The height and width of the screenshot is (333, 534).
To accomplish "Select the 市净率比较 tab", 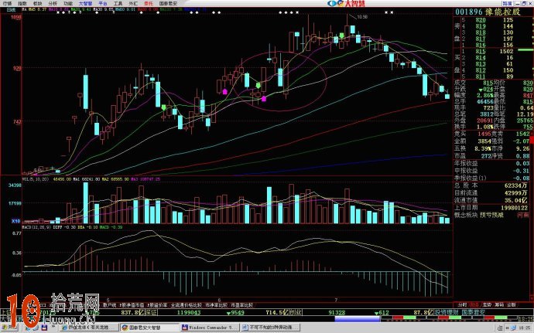I will (216, 305).
